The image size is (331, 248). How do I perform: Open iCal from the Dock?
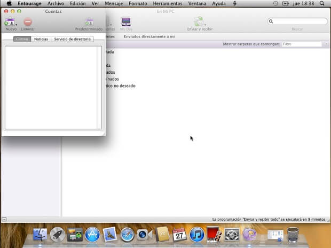tap(179, 235)
